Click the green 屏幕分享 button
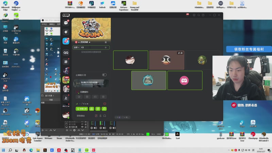The image size is (272, 153). pos(82,109)
